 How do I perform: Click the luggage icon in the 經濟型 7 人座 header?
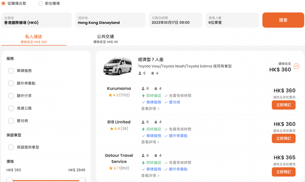153,73
